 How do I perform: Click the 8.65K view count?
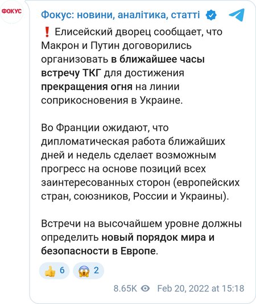tap(125, 288)
